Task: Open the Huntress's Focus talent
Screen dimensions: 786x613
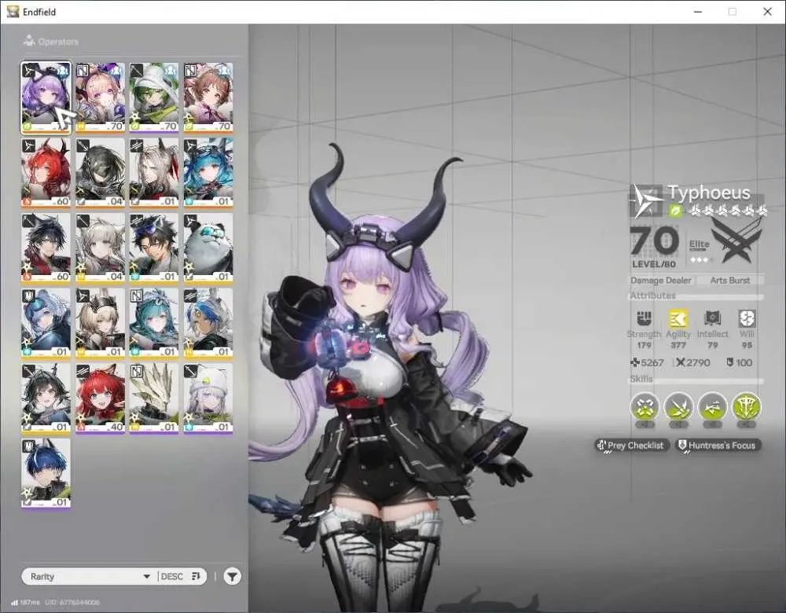Action: pyautogui.click(x=718, y=445)
